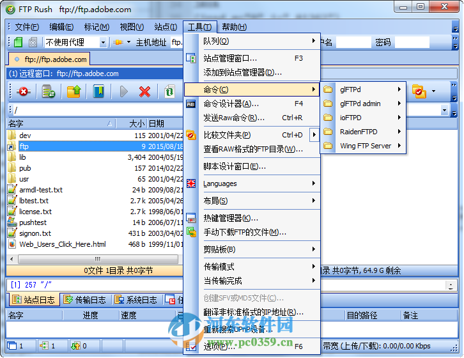The width and height of the screenshot is (464, 358).
Task: Click the gray play transfer icon
Action: tap(124, 91)
